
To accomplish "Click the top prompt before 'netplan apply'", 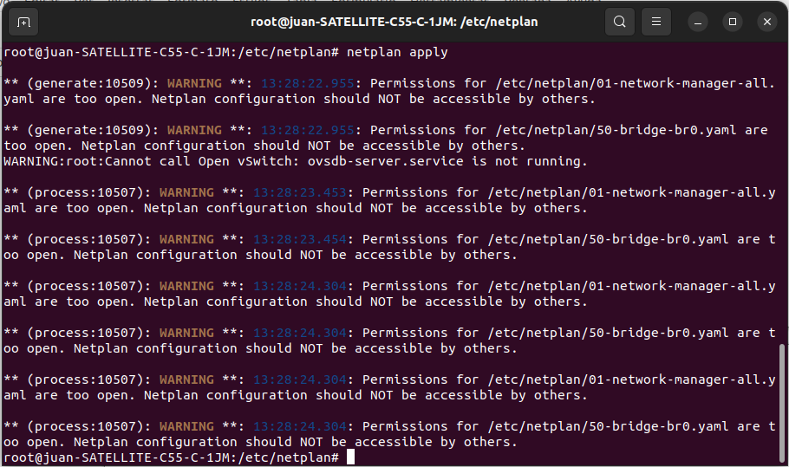I will (x=171, y=52).
